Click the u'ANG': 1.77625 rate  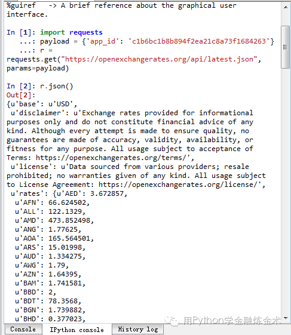(x=48, y=229)
